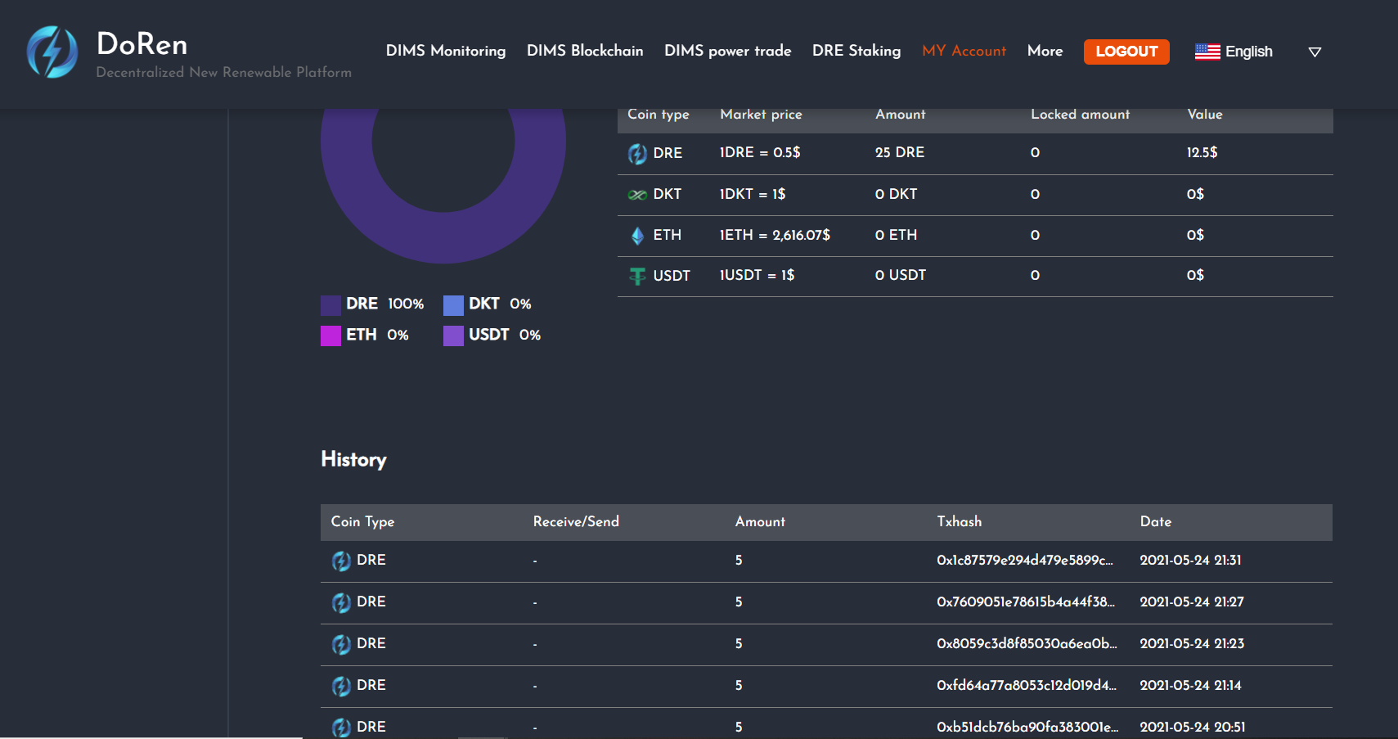This screenshot has width=1398, height=739.
Task: Open DIMS Monitoring page
Action: pos(446,51)
